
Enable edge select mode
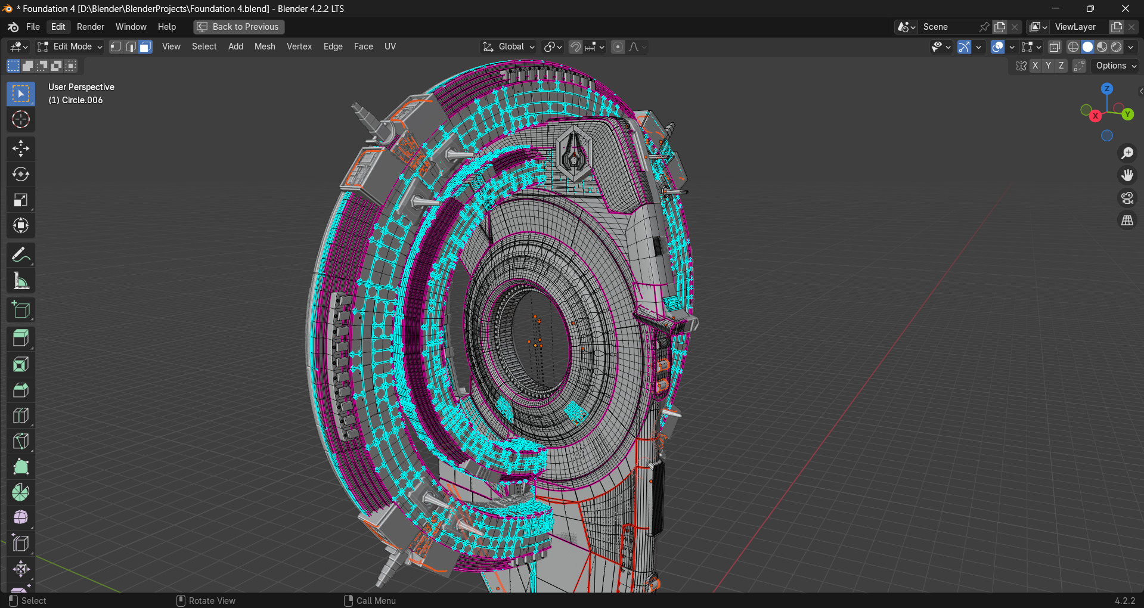point(131,46)
